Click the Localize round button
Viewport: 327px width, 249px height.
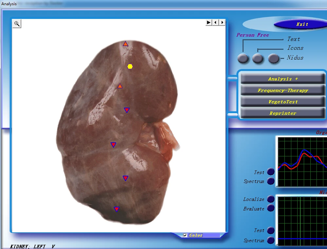[x=271, y=199]
